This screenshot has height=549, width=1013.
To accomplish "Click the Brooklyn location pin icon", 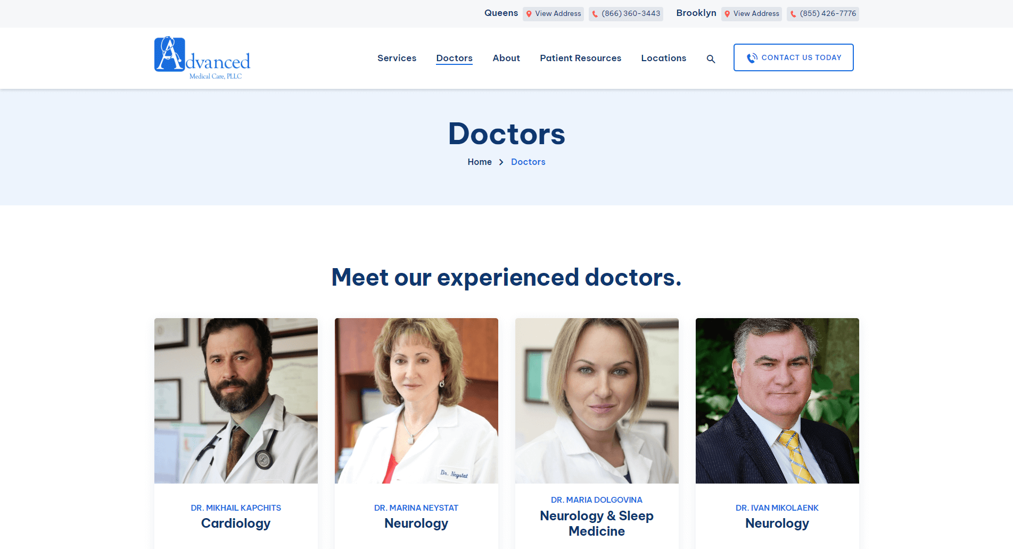I will pyautogui.click(x=727, y=14).
